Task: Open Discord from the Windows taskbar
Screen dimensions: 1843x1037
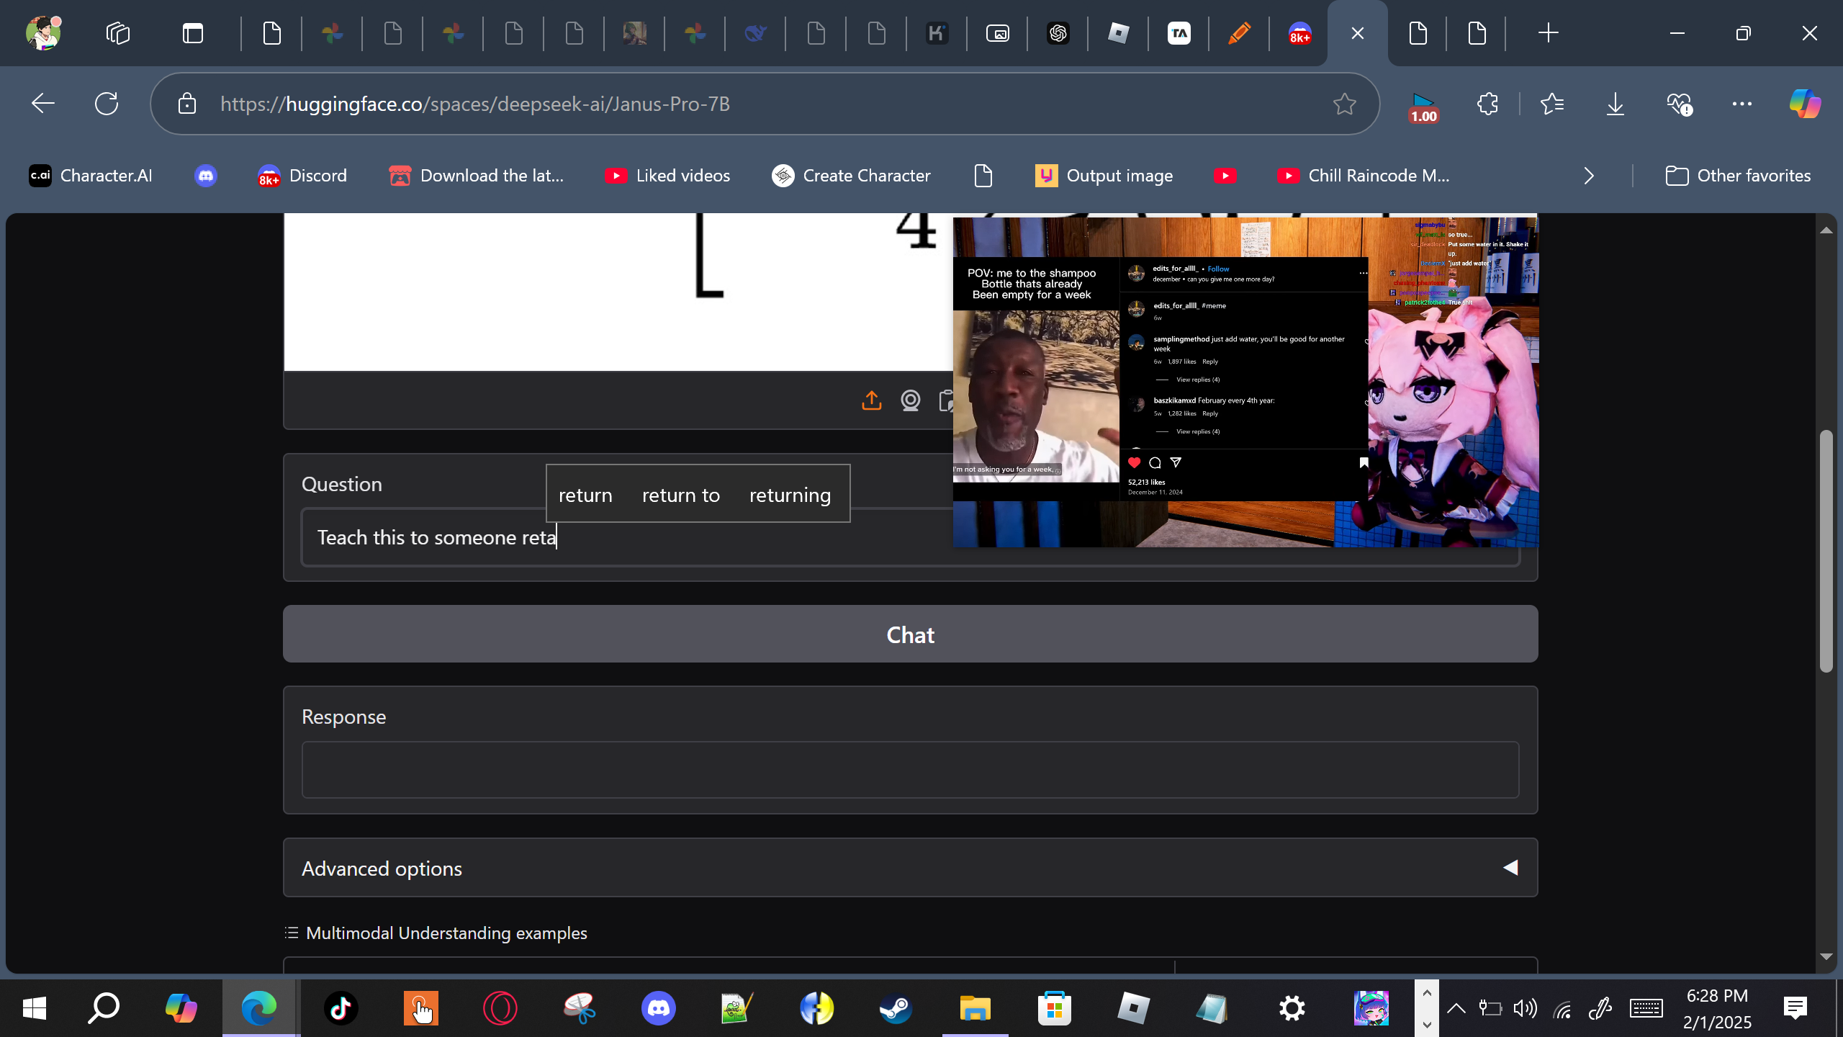Action: coord(658,1008)
